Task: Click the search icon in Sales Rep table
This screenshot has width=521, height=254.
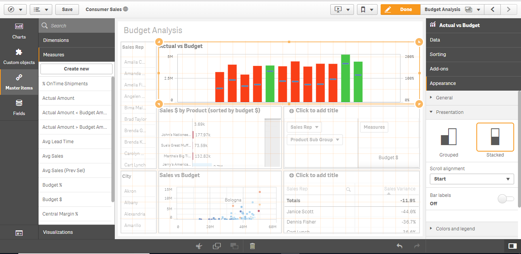Action: (x=348, y=189)
